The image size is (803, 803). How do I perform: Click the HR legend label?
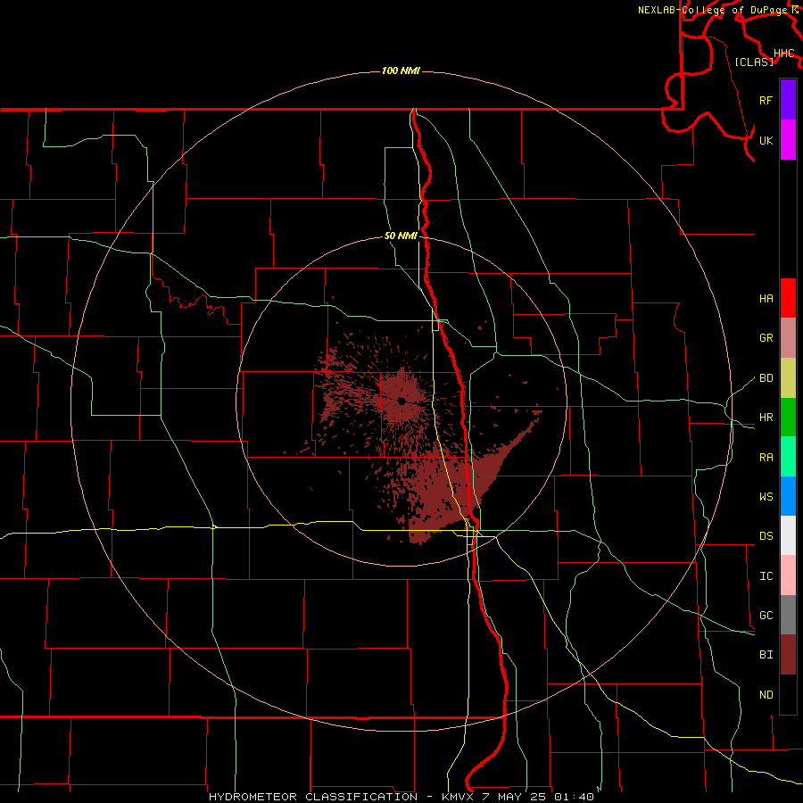(x=766, y=418)
